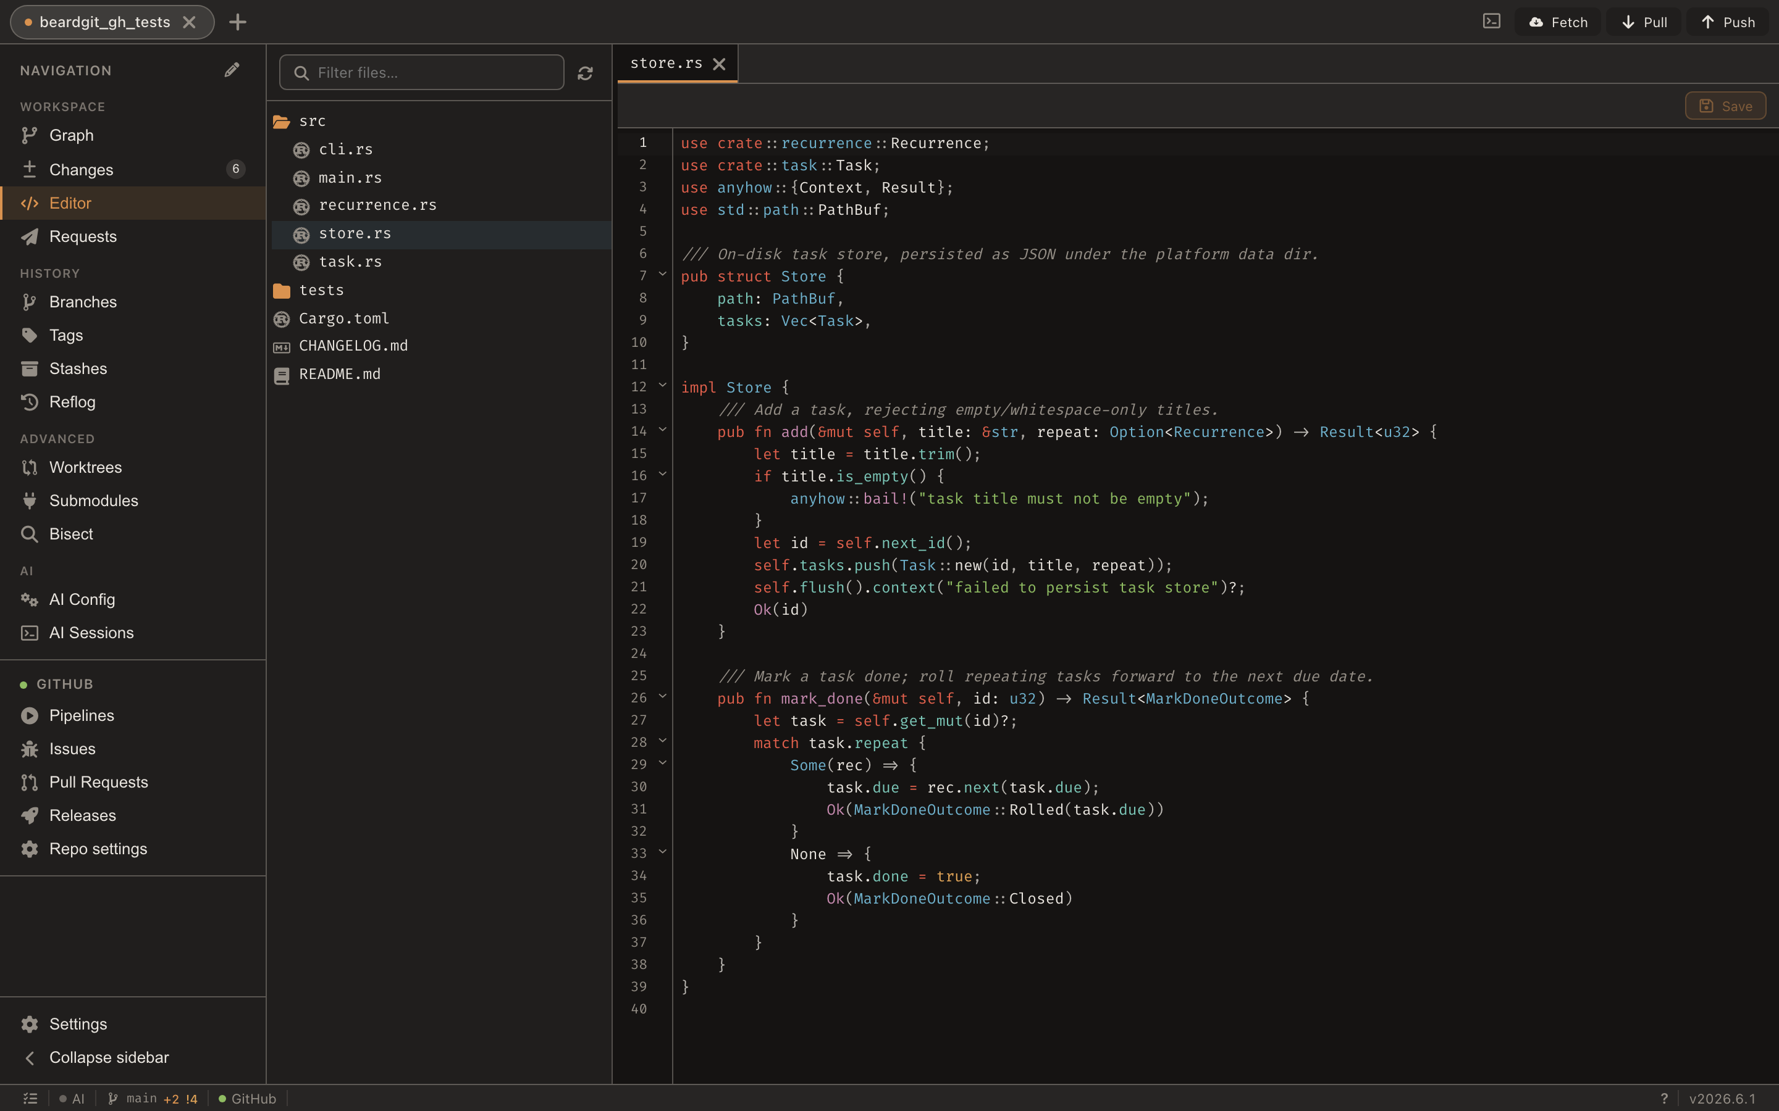Go to Branches history
Screen dimensions: 1779x1111
(133, 301)
